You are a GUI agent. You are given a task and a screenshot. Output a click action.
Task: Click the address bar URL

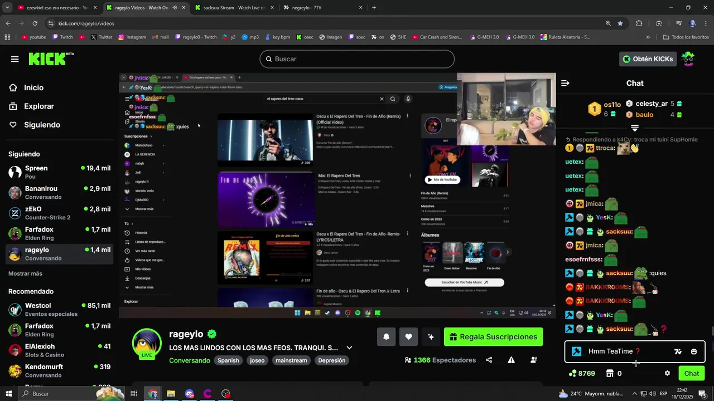click(86, 23)
